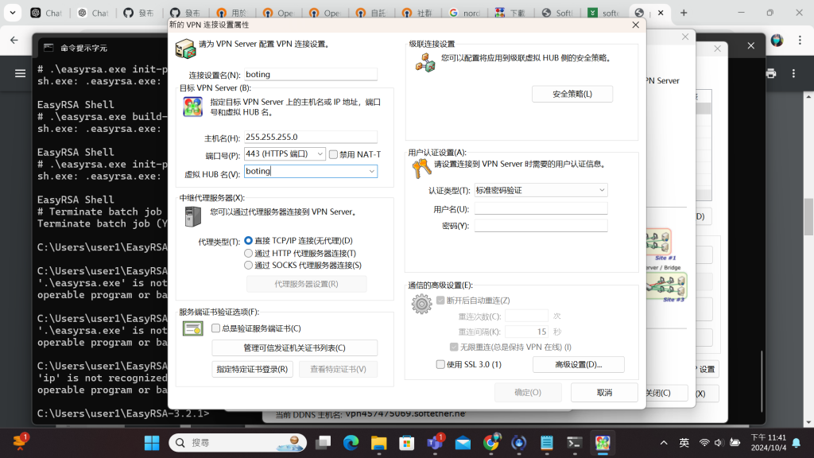Check 总是验证服务端证书 checkbox
The height and width of the screenshot is (458, 814).
point(215,328)
